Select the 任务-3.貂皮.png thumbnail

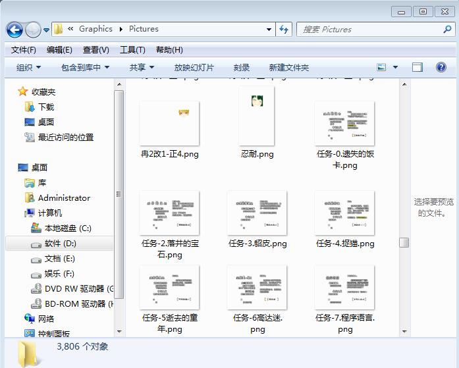tap(257, 213)
